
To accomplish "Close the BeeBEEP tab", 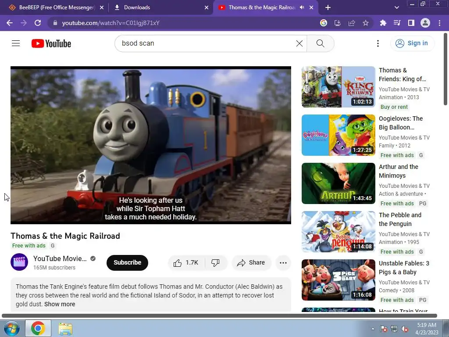I will coord(102,7).
